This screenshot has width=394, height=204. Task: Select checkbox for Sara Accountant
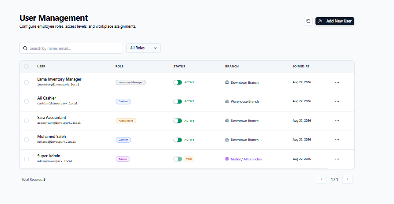click(26, 121)
